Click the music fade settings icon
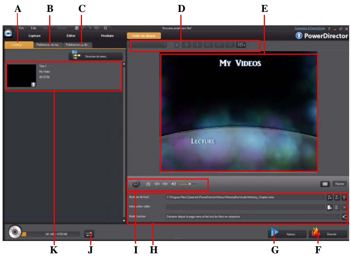 pyautogui.click(x=344, y=197)
